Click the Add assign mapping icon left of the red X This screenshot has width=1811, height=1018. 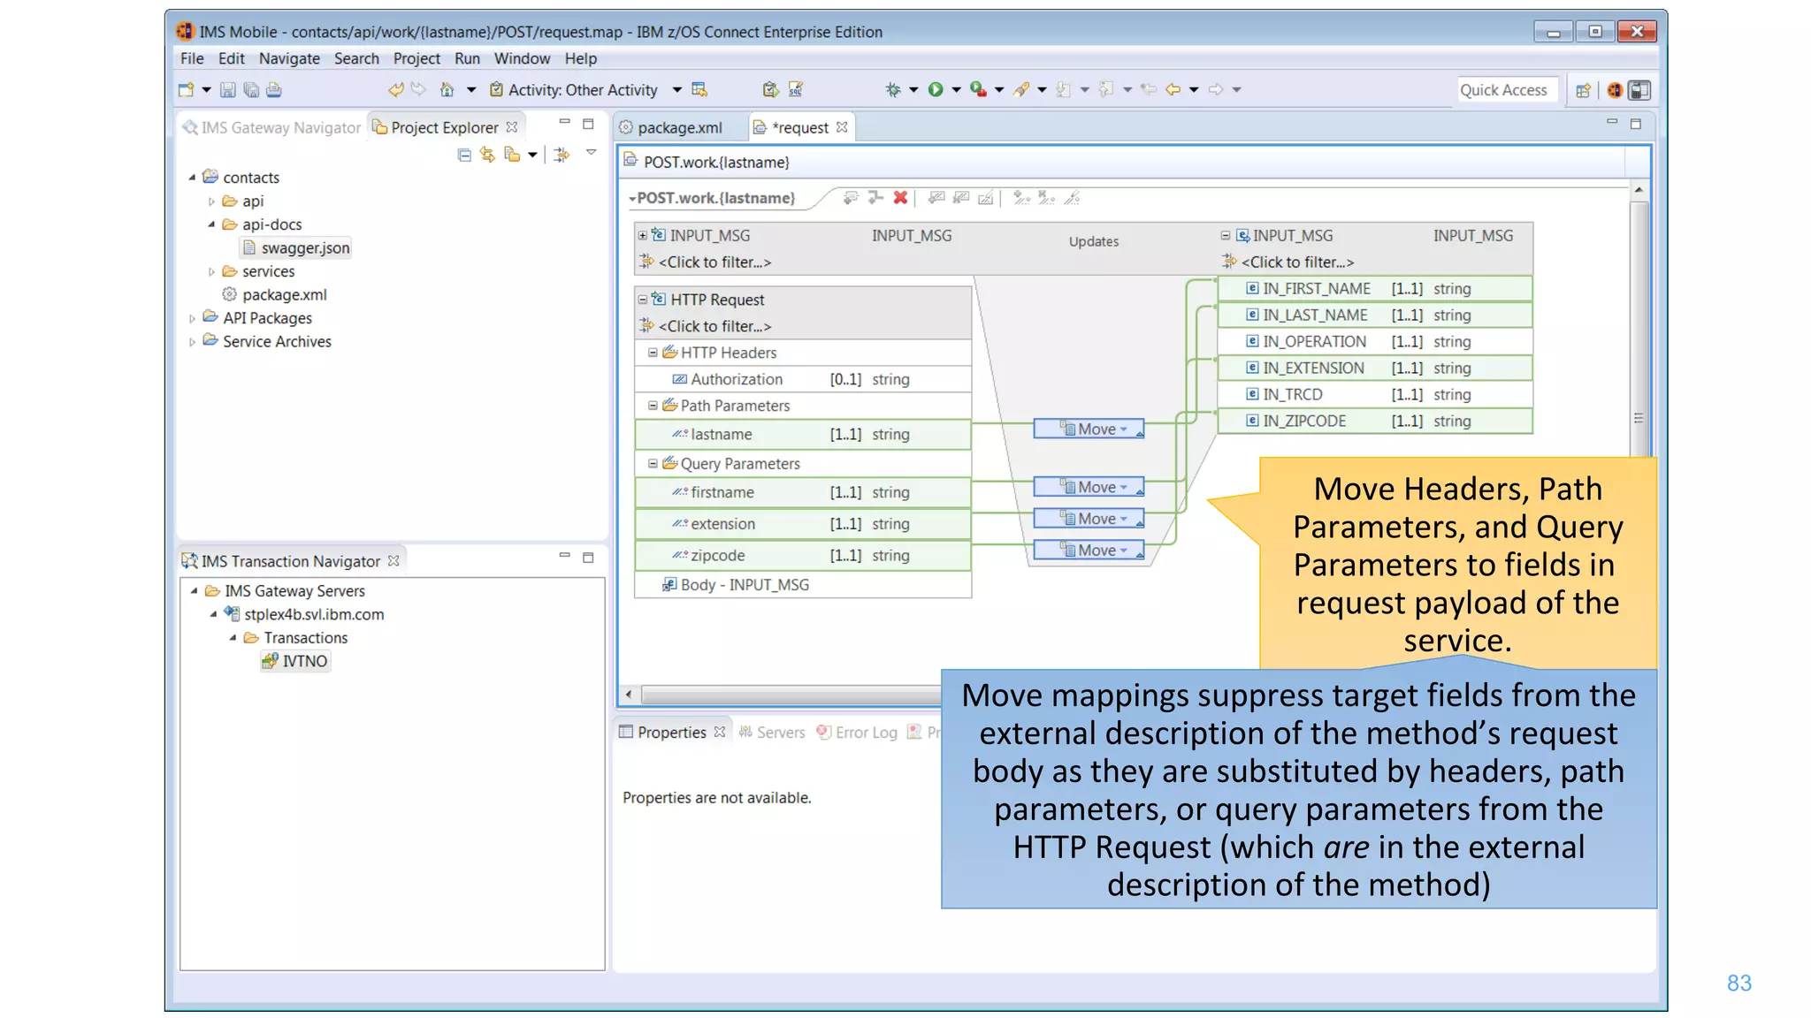click(875, 197)
